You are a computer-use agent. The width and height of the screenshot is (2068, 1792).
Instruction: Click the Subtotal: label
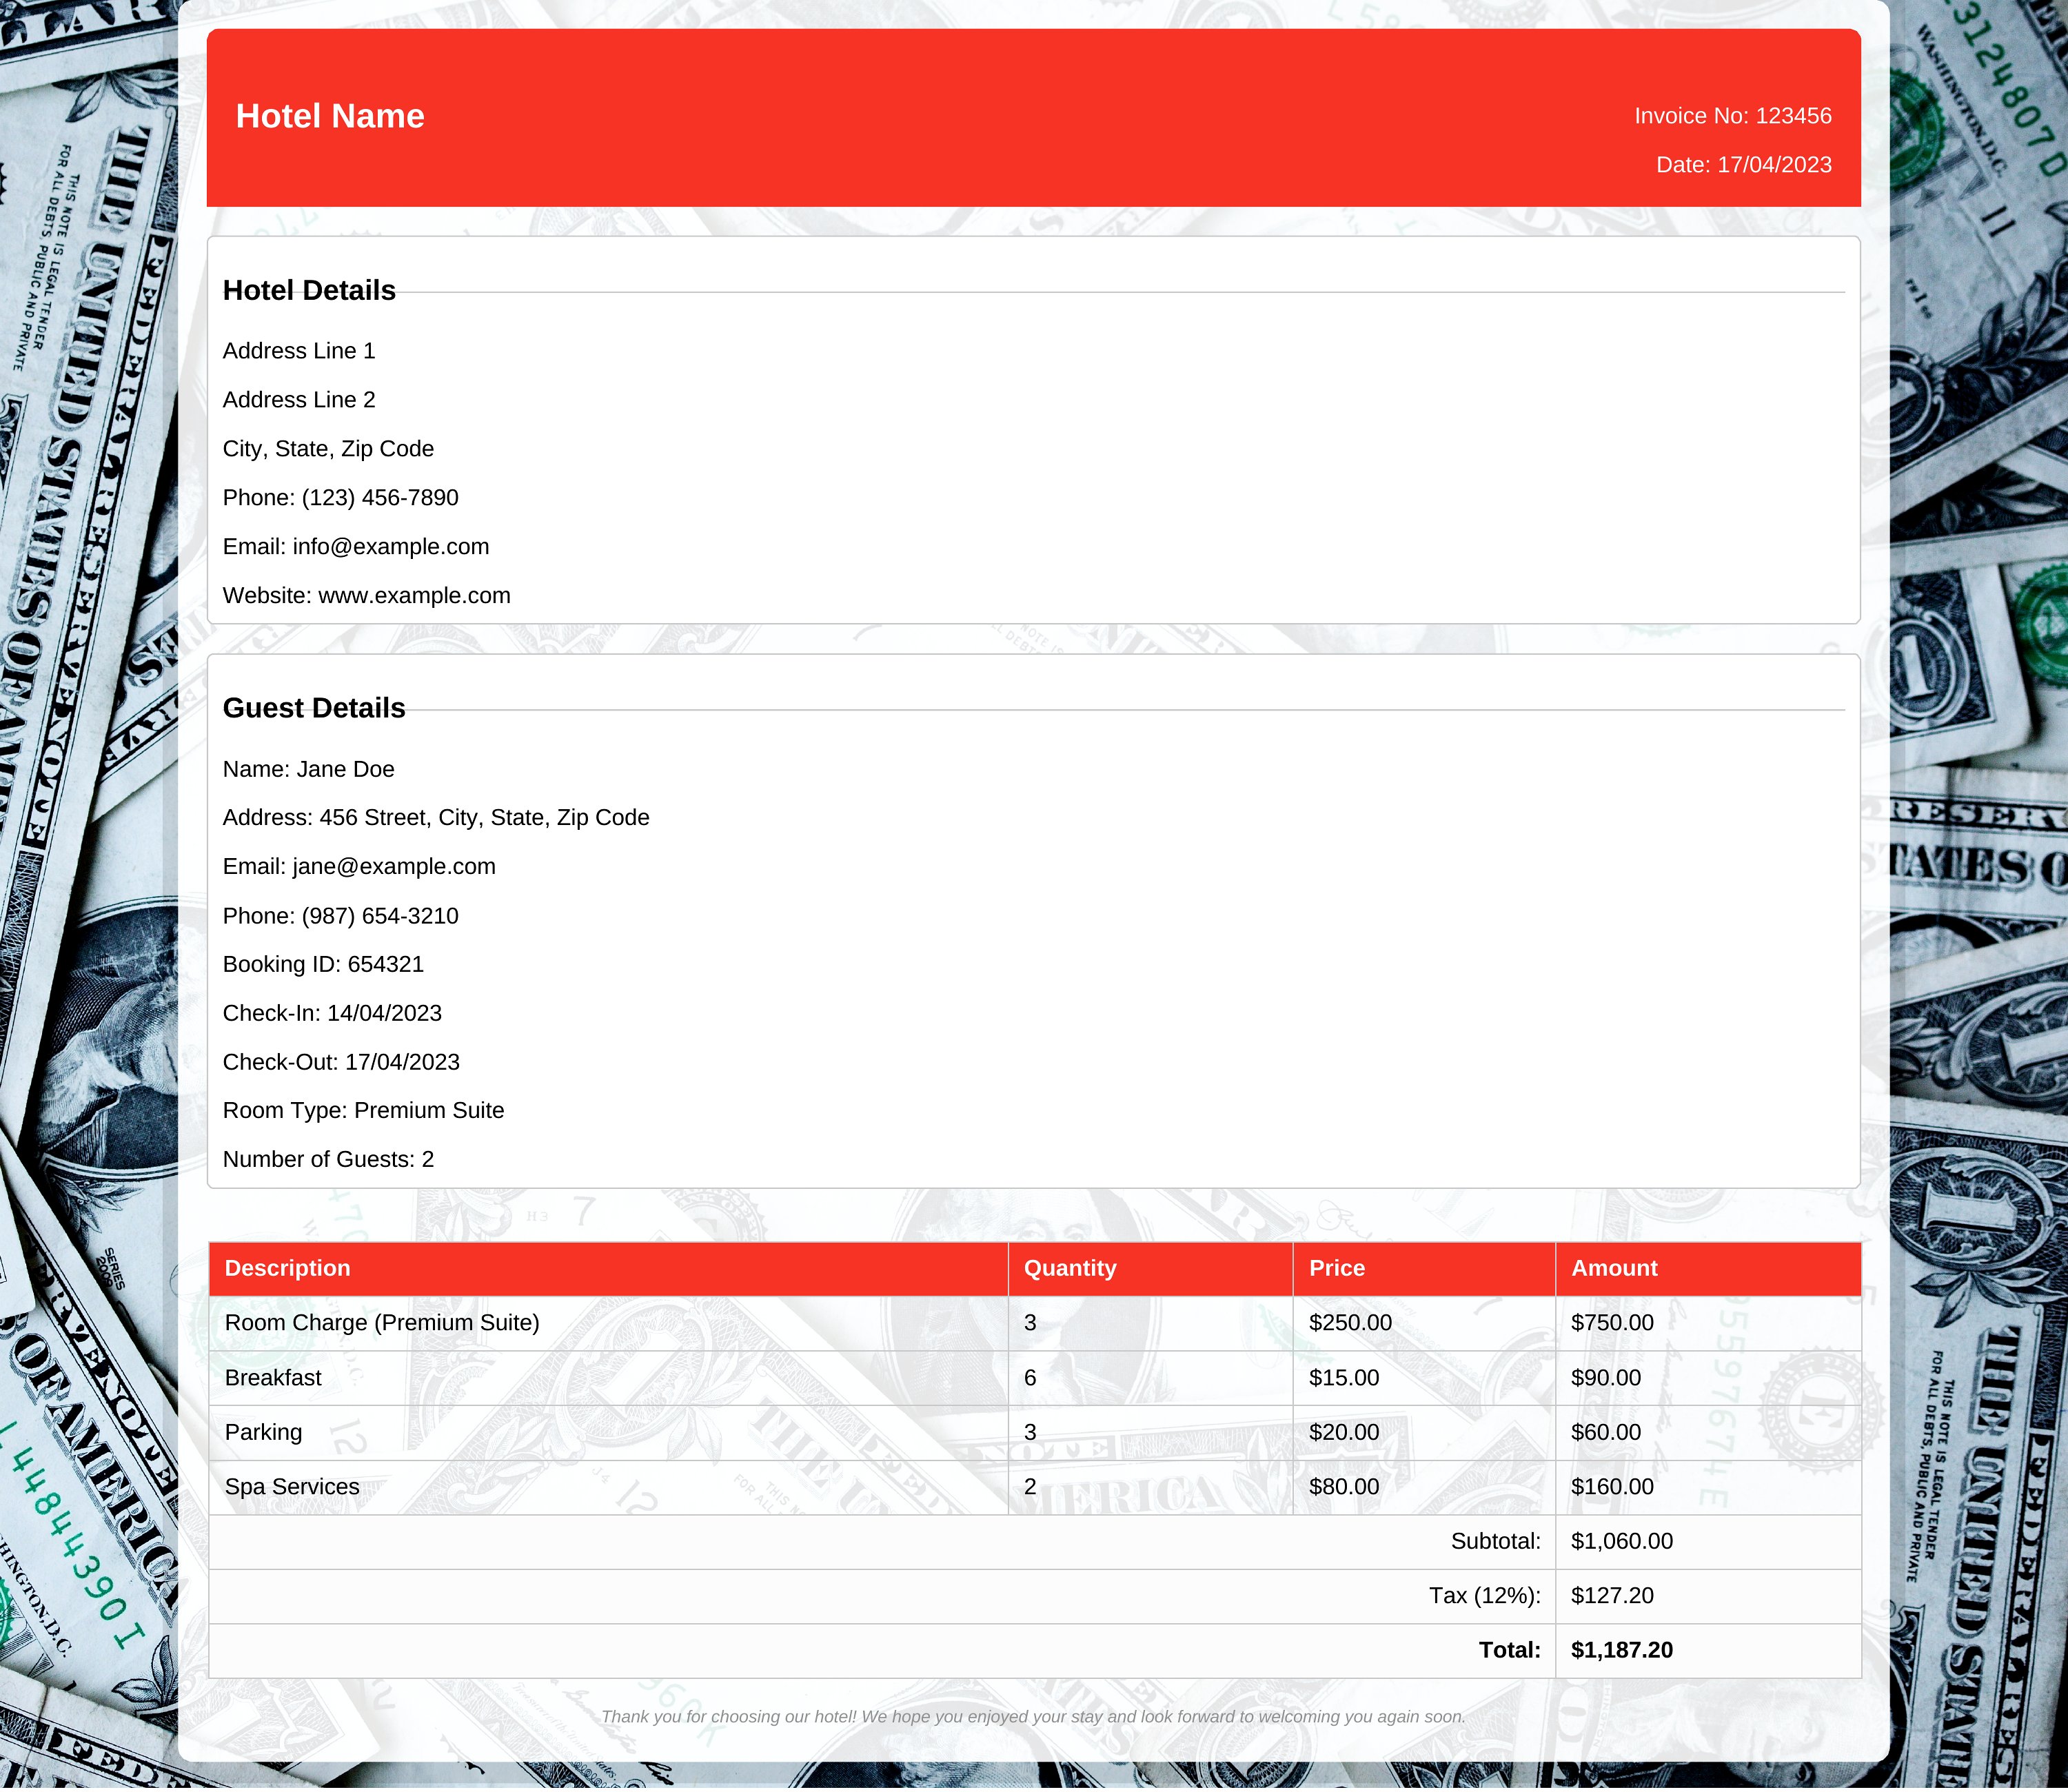pyautogui.click(x=1496, y=1542)
